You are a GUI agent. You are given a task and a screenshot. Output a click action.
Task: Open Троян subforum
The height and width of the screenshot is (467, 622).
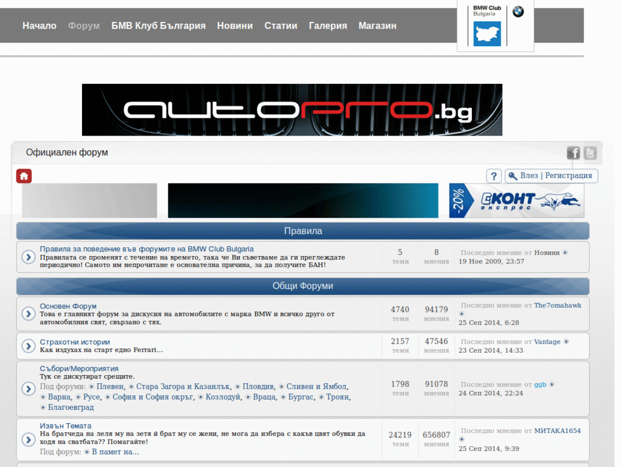click(x=338, y=396)
